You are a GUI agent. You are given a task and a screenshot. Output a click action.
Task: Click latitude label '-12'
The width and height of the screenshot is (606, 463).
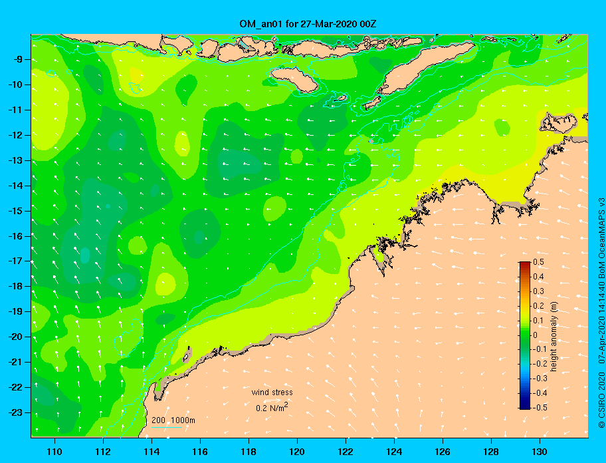point(17,136)
